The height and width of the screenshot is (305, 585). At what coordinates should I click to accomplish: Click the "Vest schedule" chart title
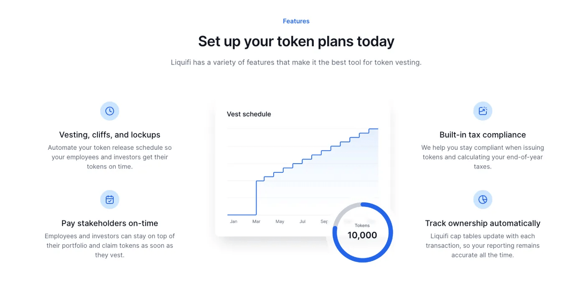[x=249, y=114]
